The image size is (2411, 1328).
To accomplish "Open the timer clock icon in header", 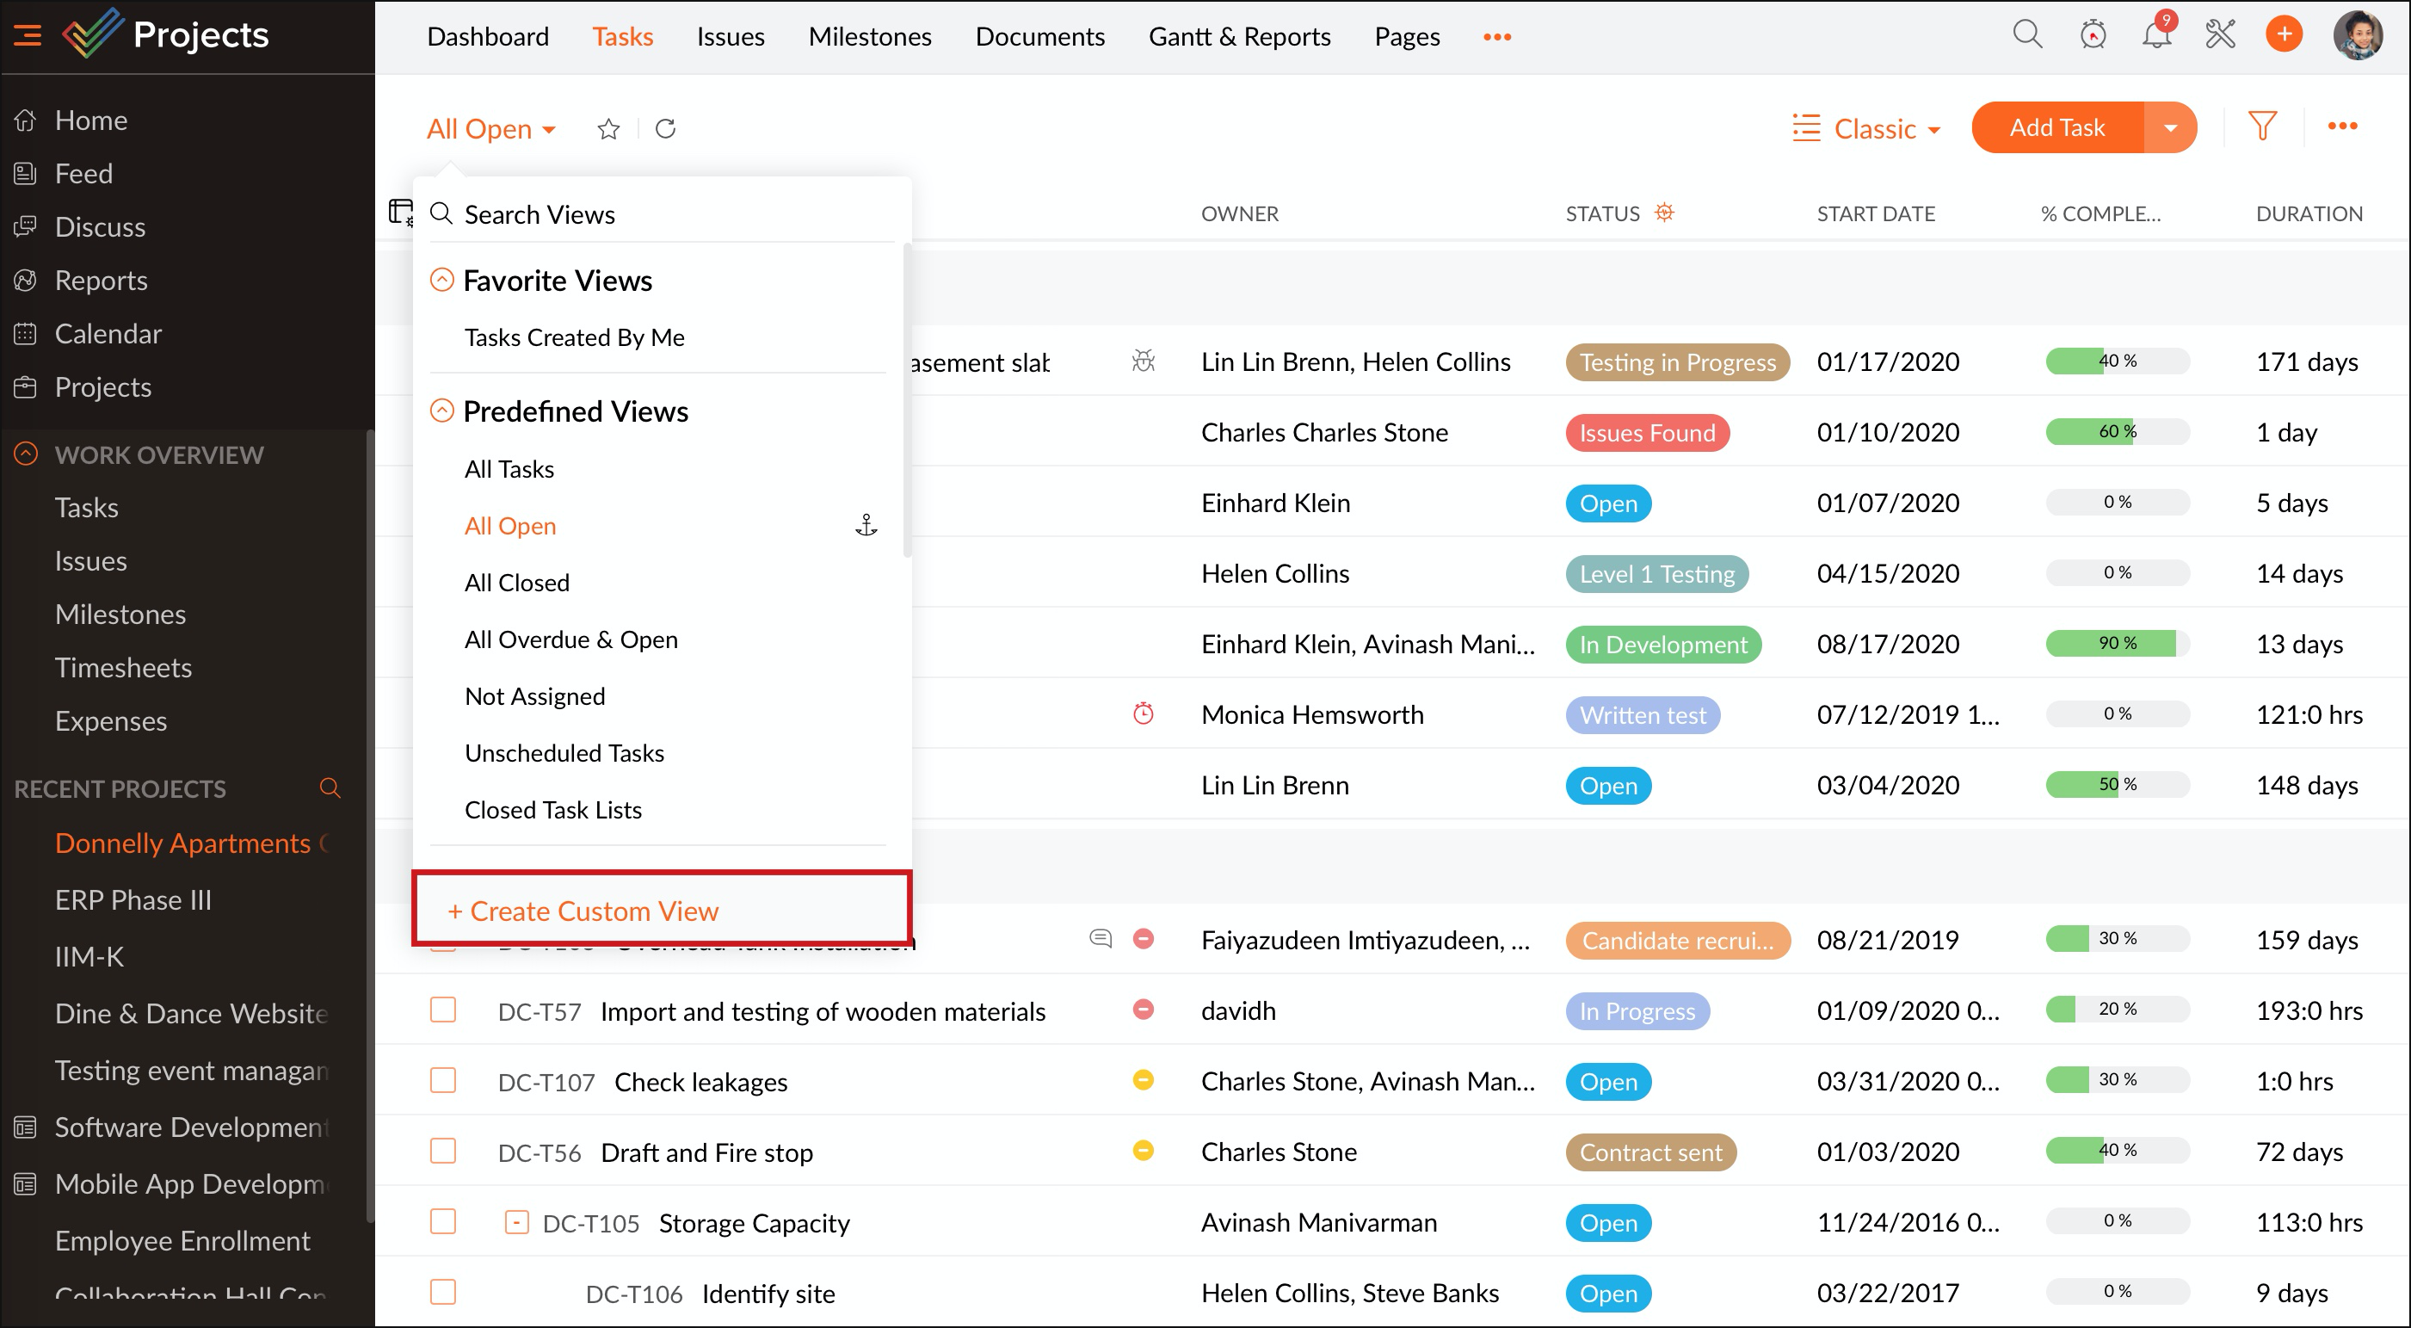I will click(2093, 35).
